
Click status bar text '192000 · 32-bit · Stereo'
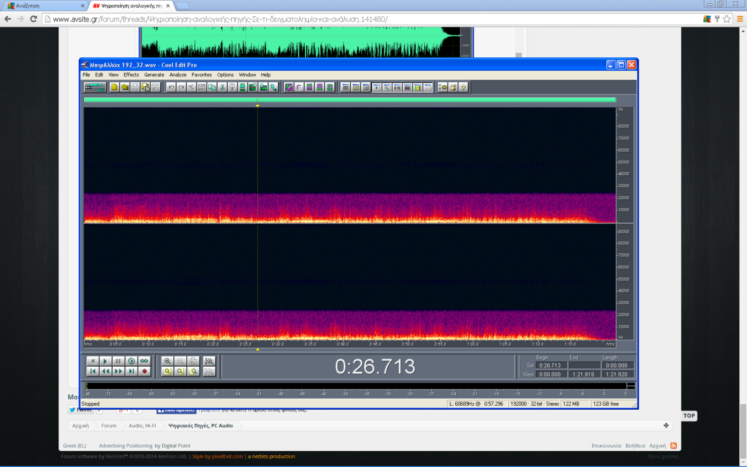(534, 404)
